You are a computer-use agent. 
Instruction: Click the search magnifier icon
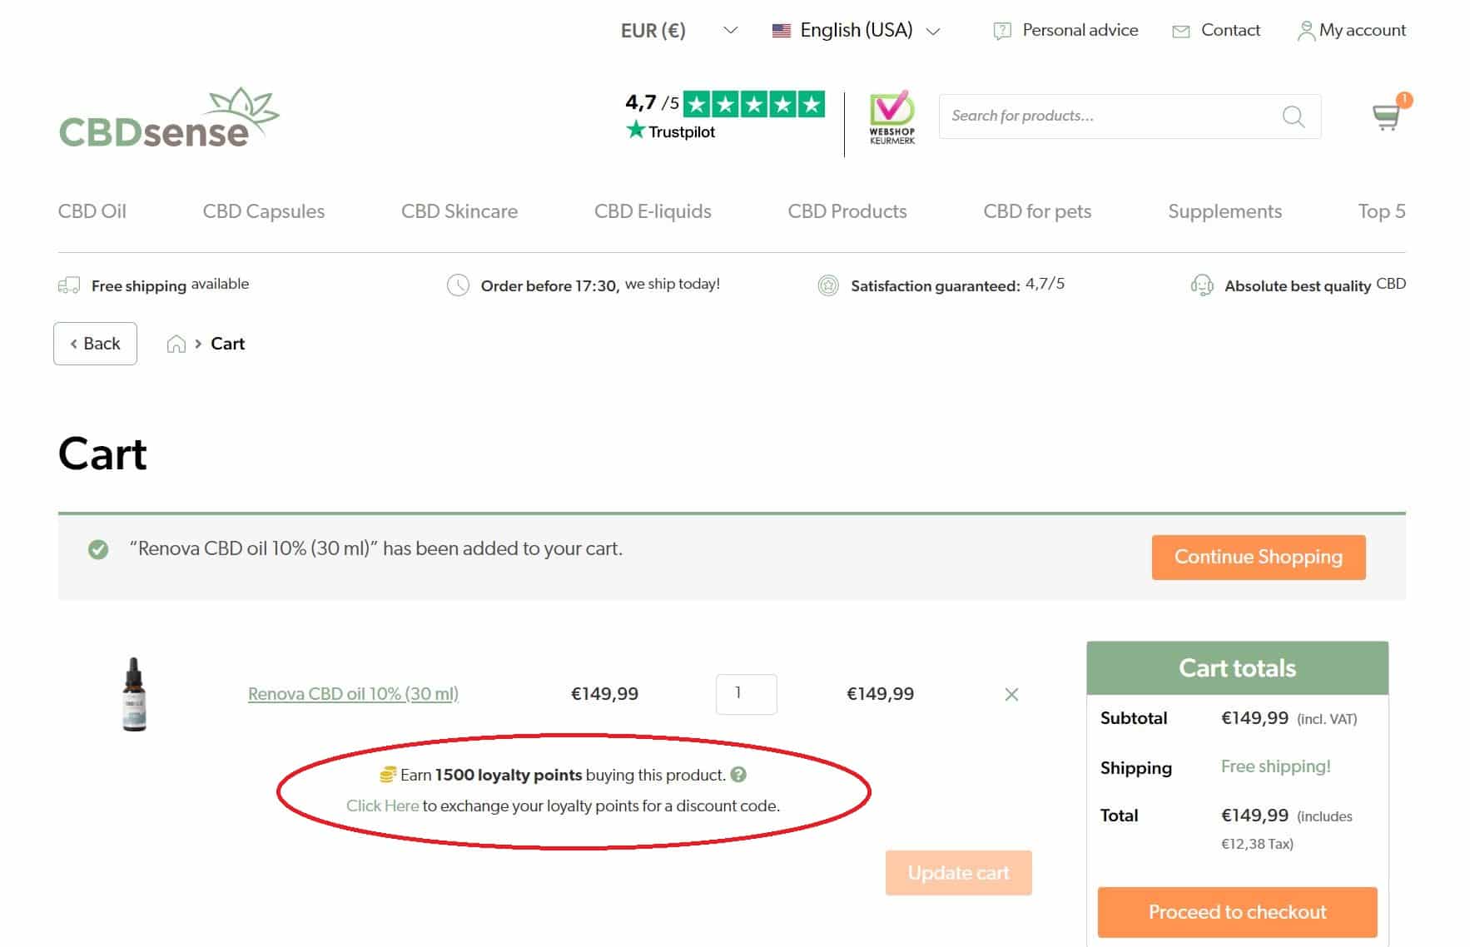(x=1293, y=117)
